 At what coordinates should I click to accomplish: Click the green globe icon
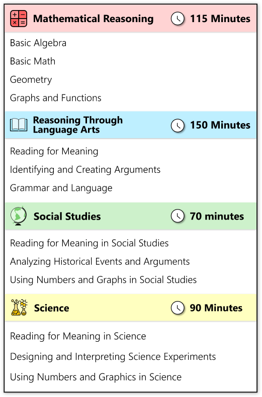coord(19,216)
